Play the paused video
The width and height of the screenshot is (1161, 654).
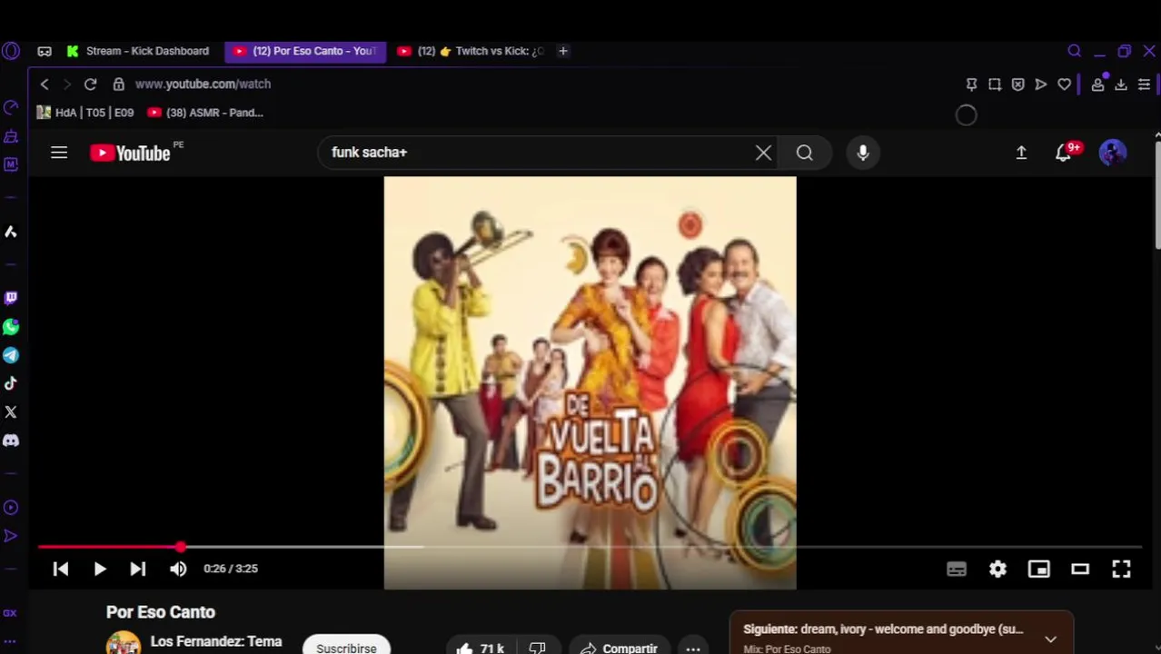100,569
